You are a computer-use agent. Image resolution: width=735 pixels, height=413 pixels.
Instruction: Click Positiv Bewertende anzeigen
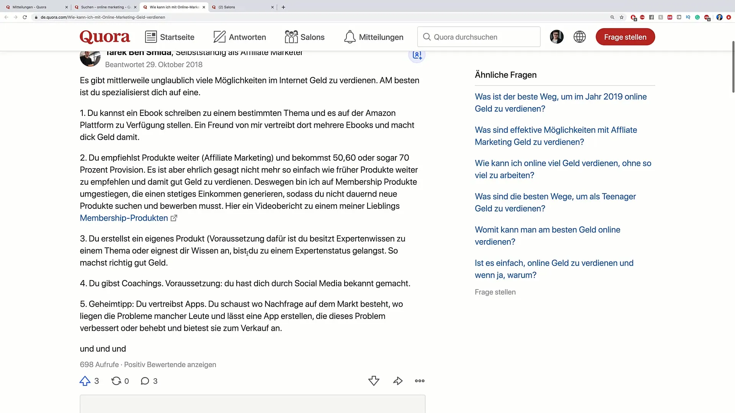click(170, 364)
